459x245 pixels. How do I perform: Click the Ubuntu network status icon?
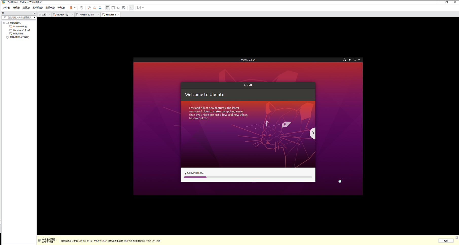coord(345,60)
